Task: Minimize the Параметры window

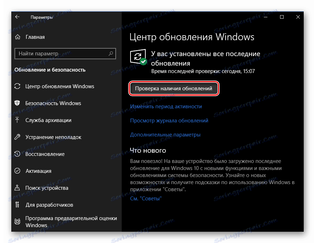Action: pos(266,17)
